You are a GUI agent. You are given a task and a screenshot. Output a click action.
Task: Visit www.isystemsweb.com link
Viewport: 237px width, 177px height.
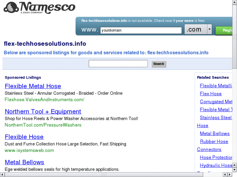(x=29, y=150)
